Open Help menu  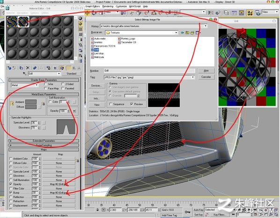[145, 7]
